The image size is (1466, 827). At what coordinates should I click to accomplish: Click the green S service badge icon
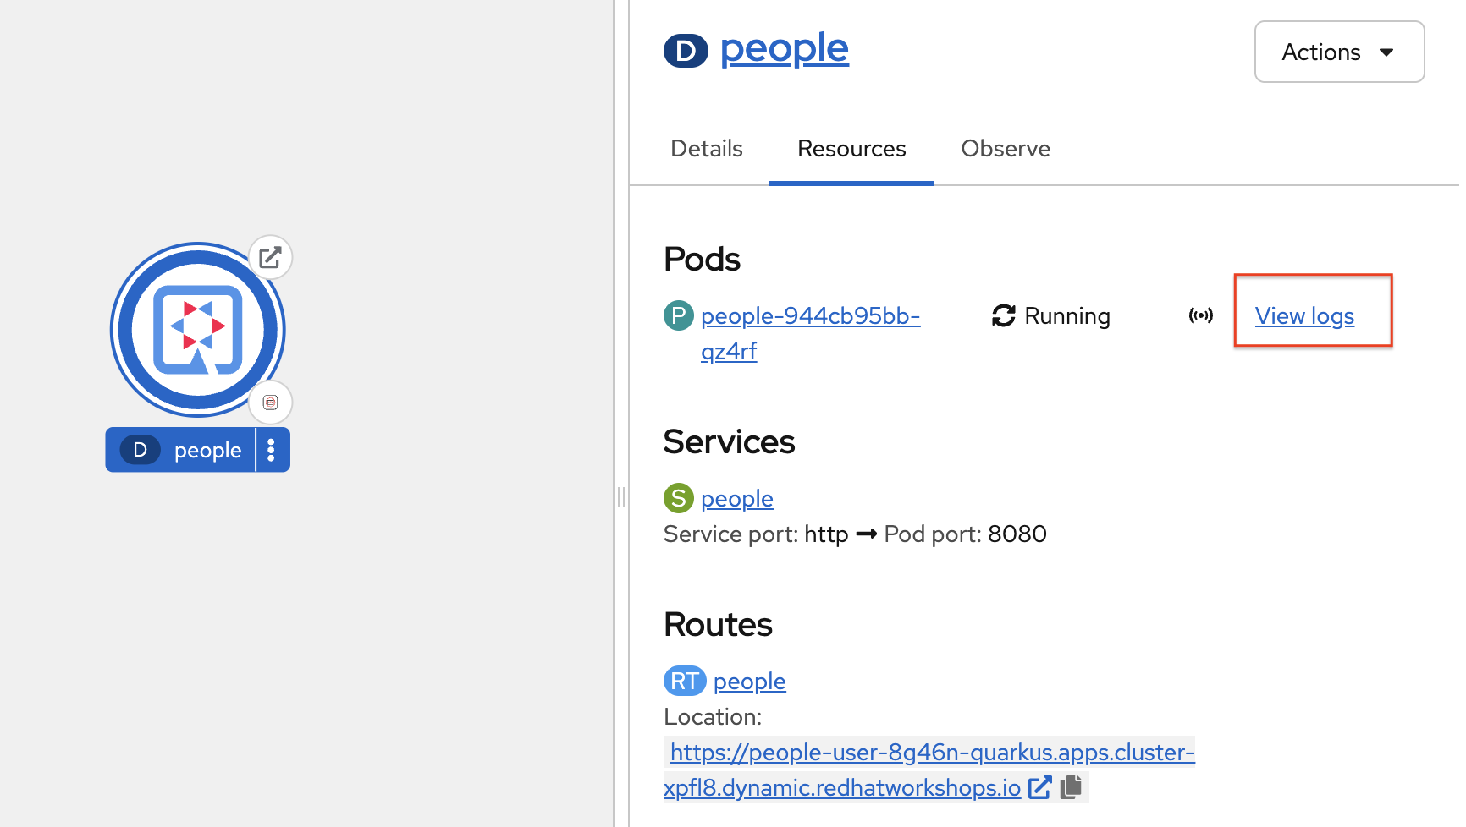pyautogui.click(x=678, y=499)
